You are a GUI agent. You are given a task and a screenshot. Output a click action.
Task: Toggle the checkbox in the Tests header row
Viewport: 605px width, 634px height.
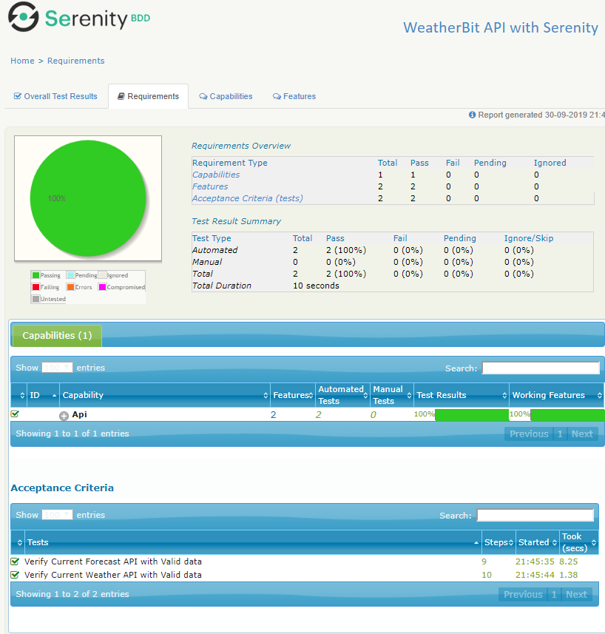19,542
